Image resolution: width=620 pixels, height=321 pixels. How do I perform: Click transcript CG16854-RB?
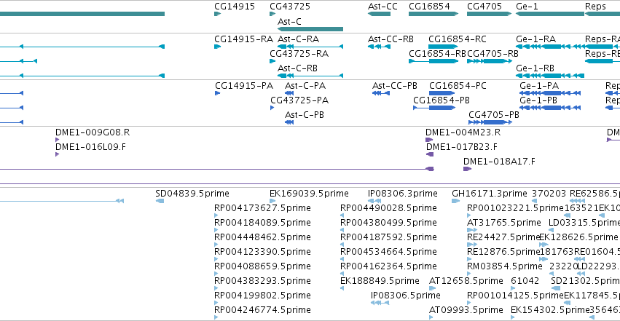[437, 54]
